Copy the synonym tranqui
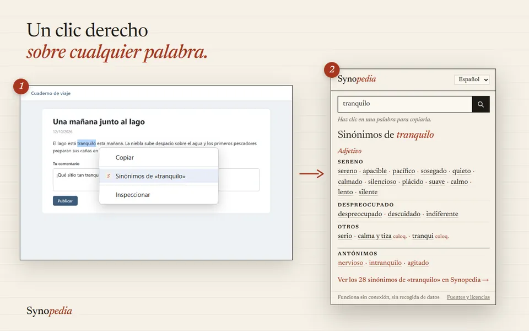 point(423,236)
